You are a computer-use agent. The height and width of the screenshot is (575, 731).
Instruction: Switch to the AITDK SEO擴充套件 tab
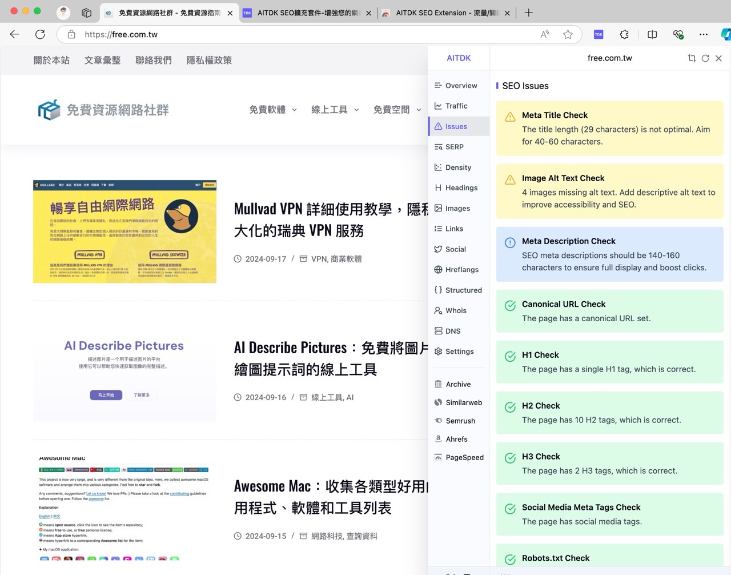pyautogui.click(x=307, y=13)
